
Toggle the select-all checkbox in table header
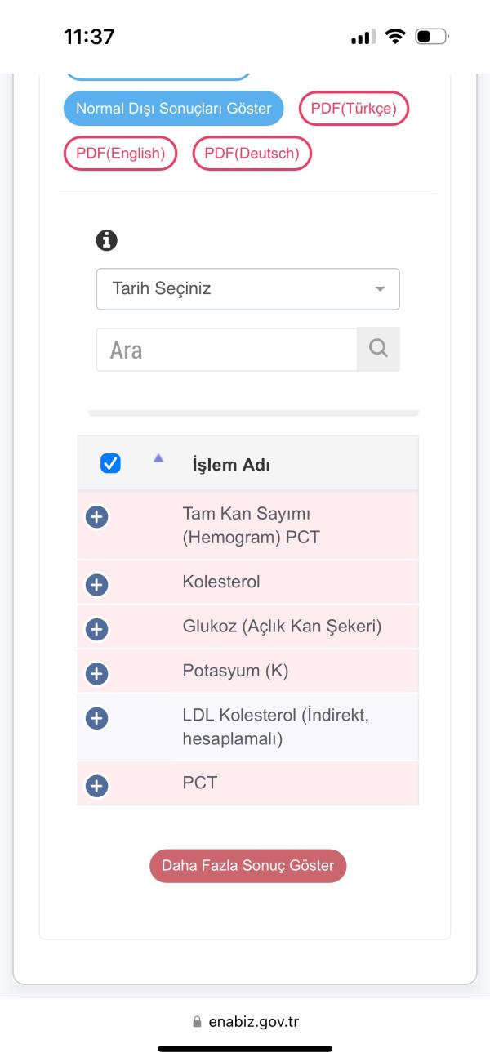110,463
